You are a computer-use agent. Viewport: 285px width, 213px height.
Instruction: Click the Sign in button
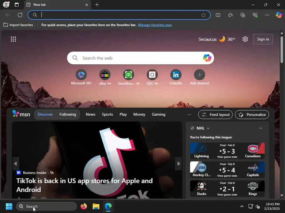263,39
